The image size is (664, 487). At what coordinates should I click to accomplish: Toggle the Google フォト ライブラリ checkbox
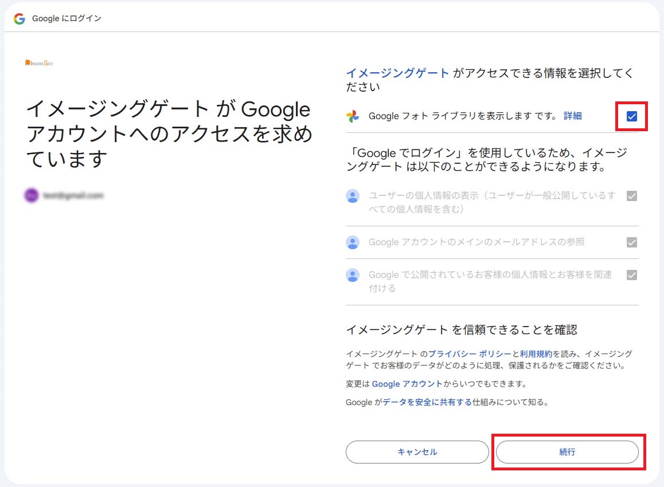632,116
